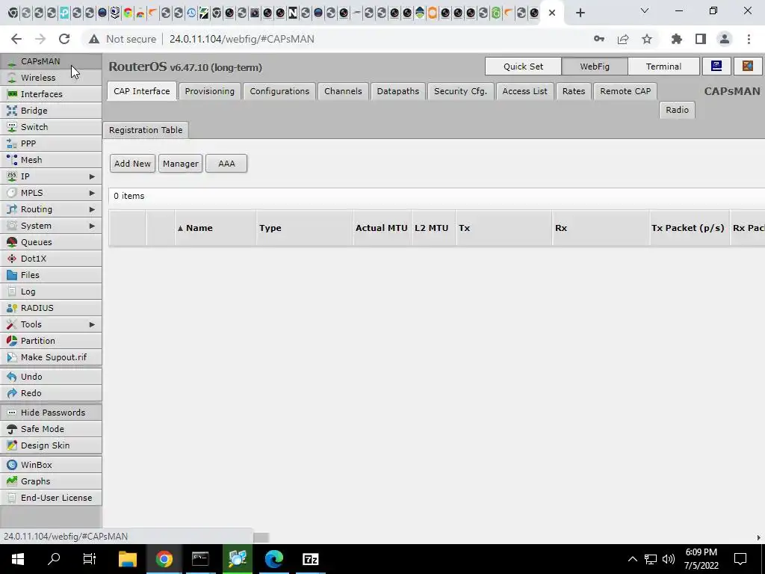Click the AAA button

point(226,164)
